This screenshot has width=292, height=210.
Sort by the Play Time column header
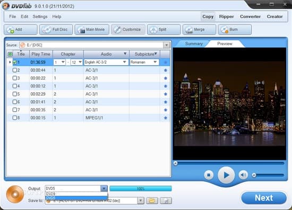click(41, 54)
